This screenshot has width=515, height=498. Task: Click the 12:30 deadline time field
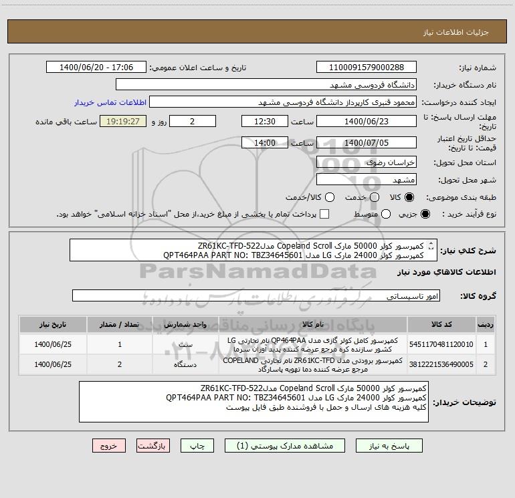coord(265,121)
